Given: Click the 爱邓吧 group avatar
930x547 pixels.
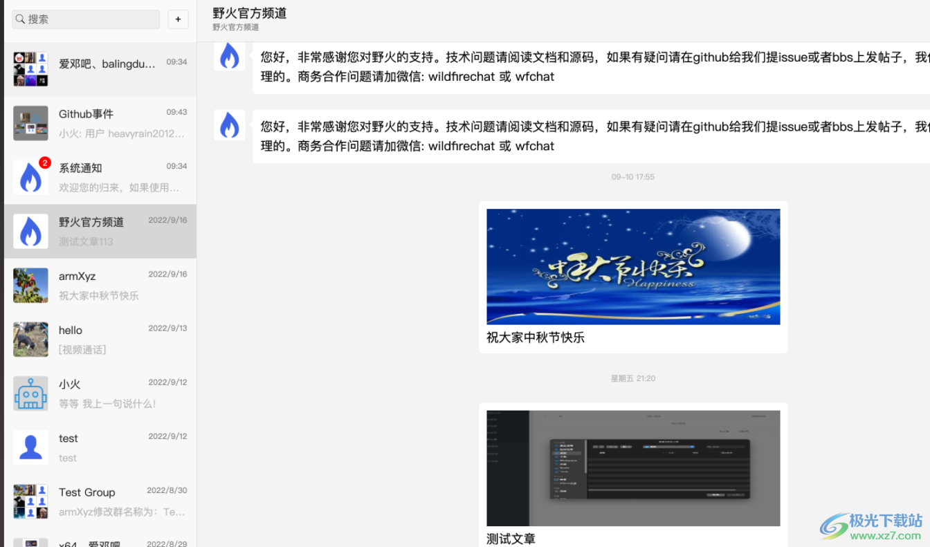Looking at the screenshot, I should pyautogui.click(x=30, y=69).
